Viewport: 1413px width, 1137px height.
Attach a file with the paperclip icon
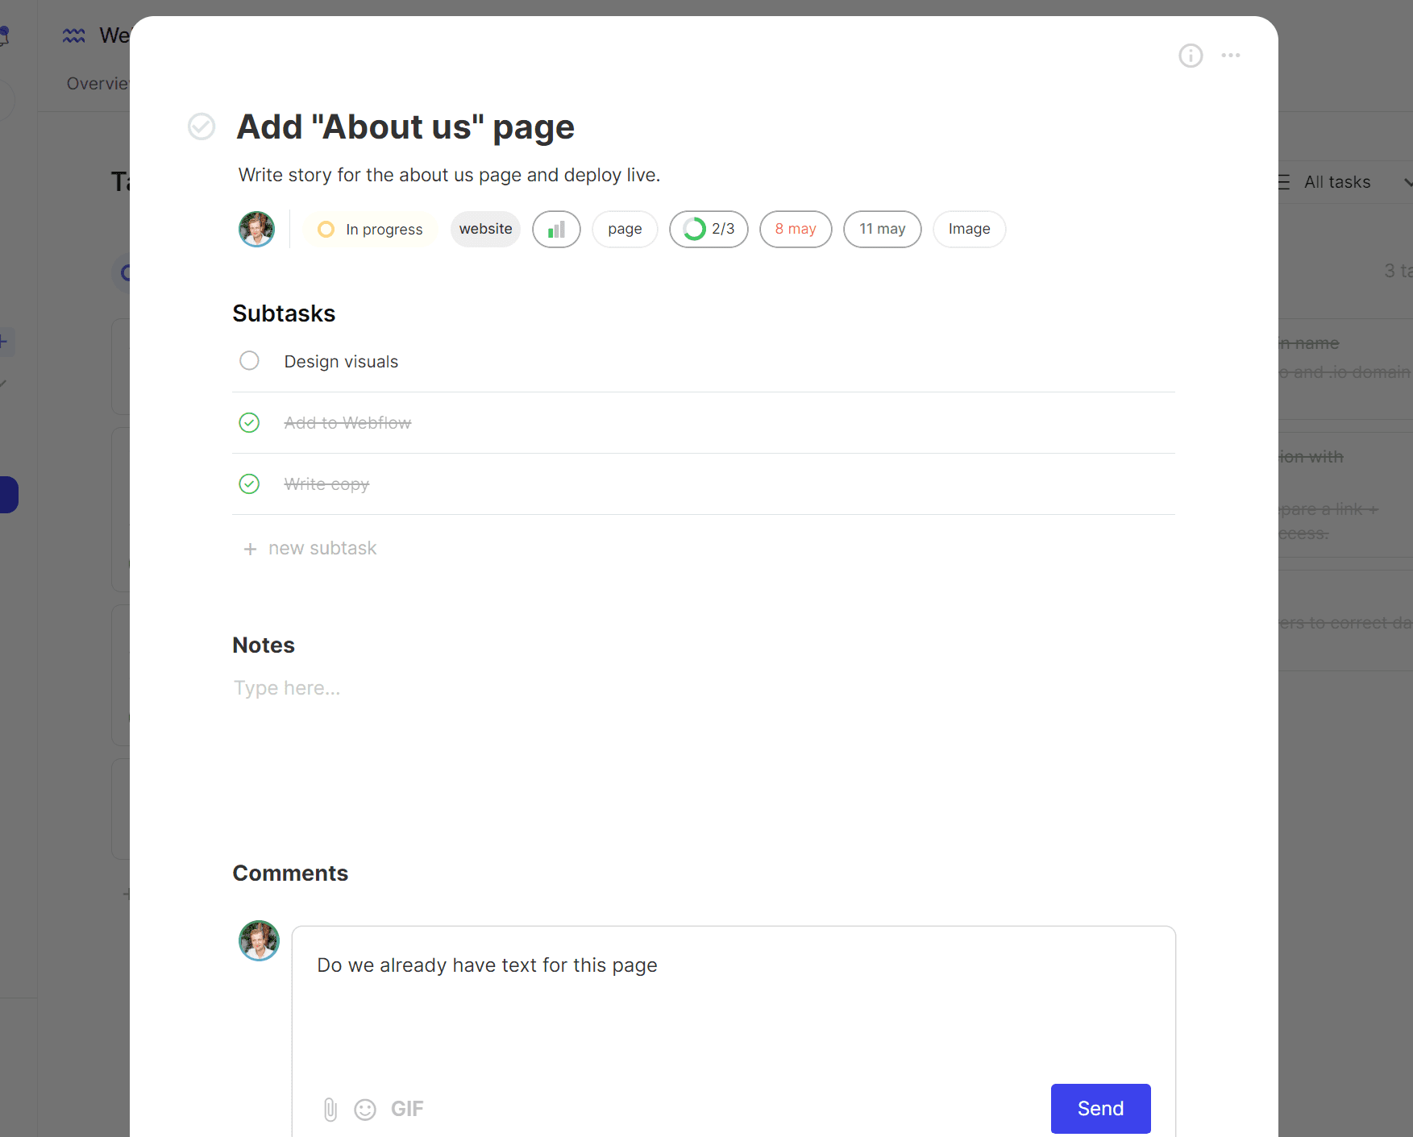(x=330, y=1110)
